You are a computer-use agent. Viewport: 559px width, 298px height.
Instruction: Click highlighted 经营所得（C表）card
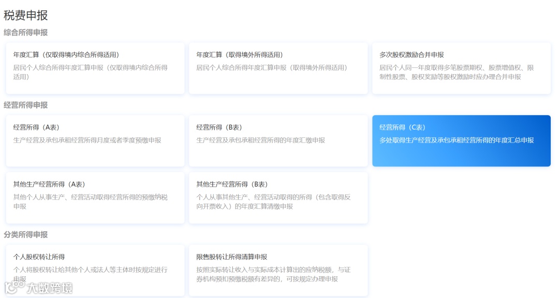tap(461, 140)
